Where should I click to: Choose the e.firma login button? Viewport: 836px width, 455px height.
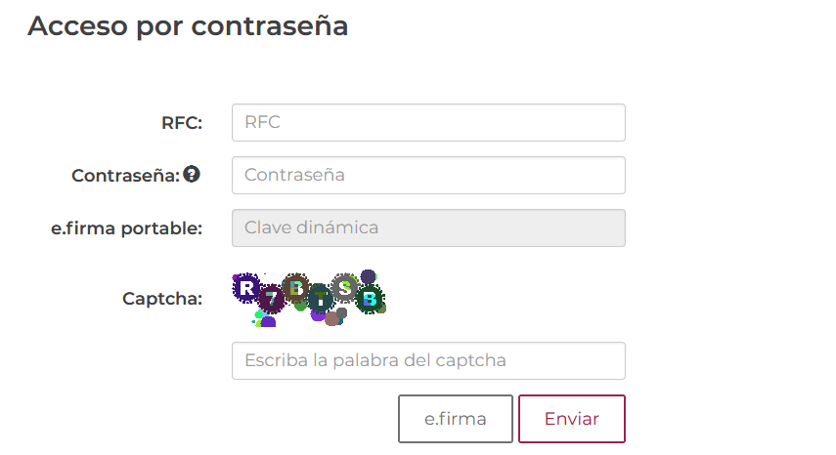pyautogui.click(x=455, y=419)
